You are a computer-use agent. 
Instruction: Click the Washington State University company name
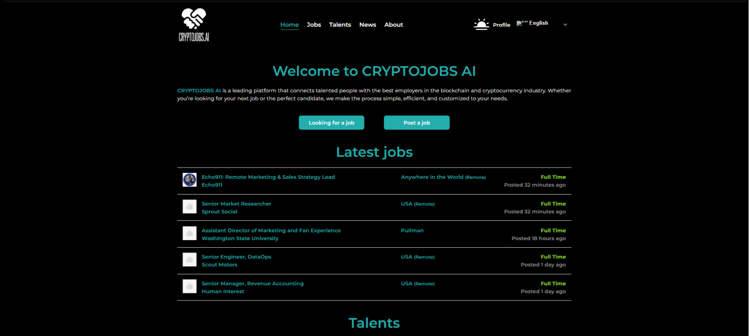240,238
